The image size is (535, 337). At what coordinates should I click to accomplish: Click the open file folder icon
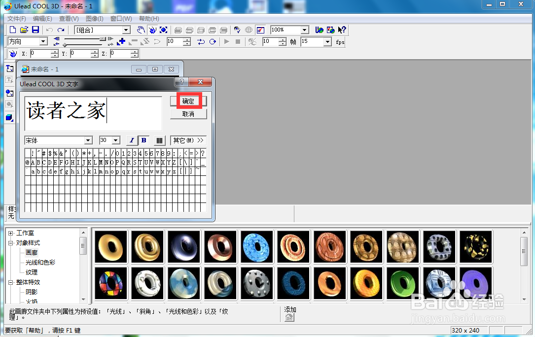pyautogui.click(x=24, y=30)
